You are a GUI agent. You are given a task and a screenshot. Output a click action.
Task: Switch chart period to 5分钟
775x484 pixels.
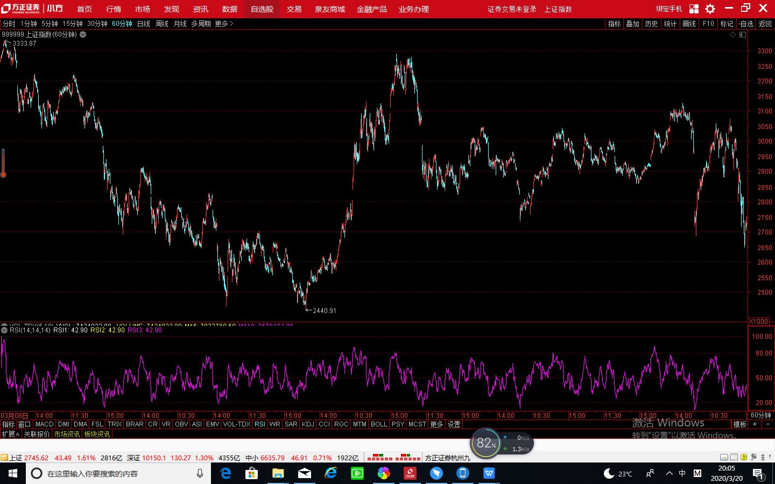coord(50,24)
